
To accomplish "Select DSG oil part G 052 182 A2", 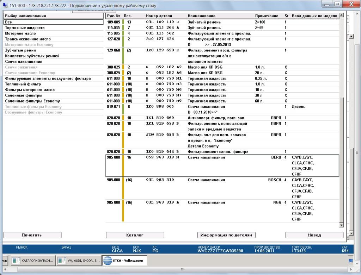I will point(222,67).
